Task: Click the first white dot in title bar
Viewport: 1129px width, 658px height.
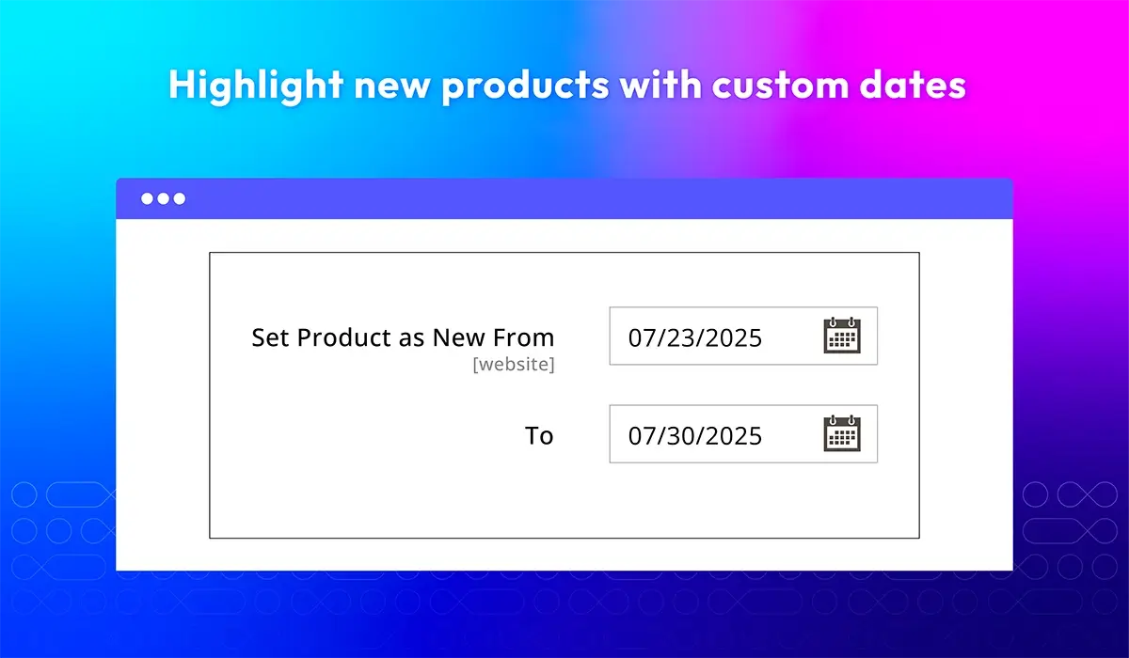Action: click(x=147, y=198)
